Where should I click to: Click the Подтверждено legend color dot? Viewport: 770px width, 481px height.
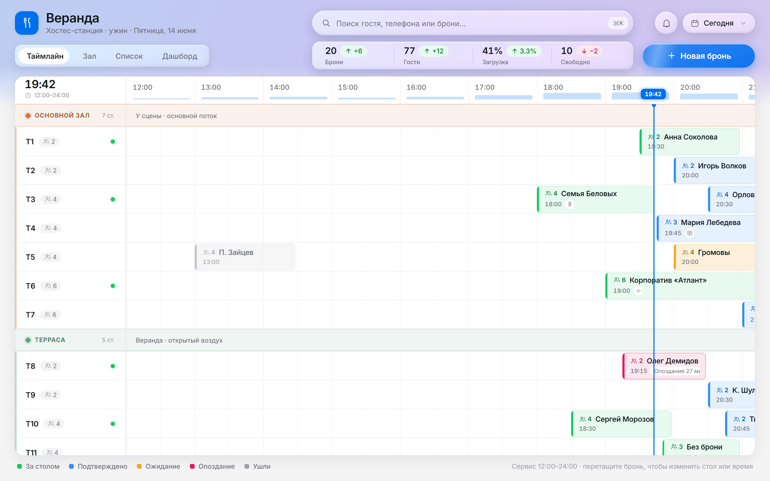71,466
